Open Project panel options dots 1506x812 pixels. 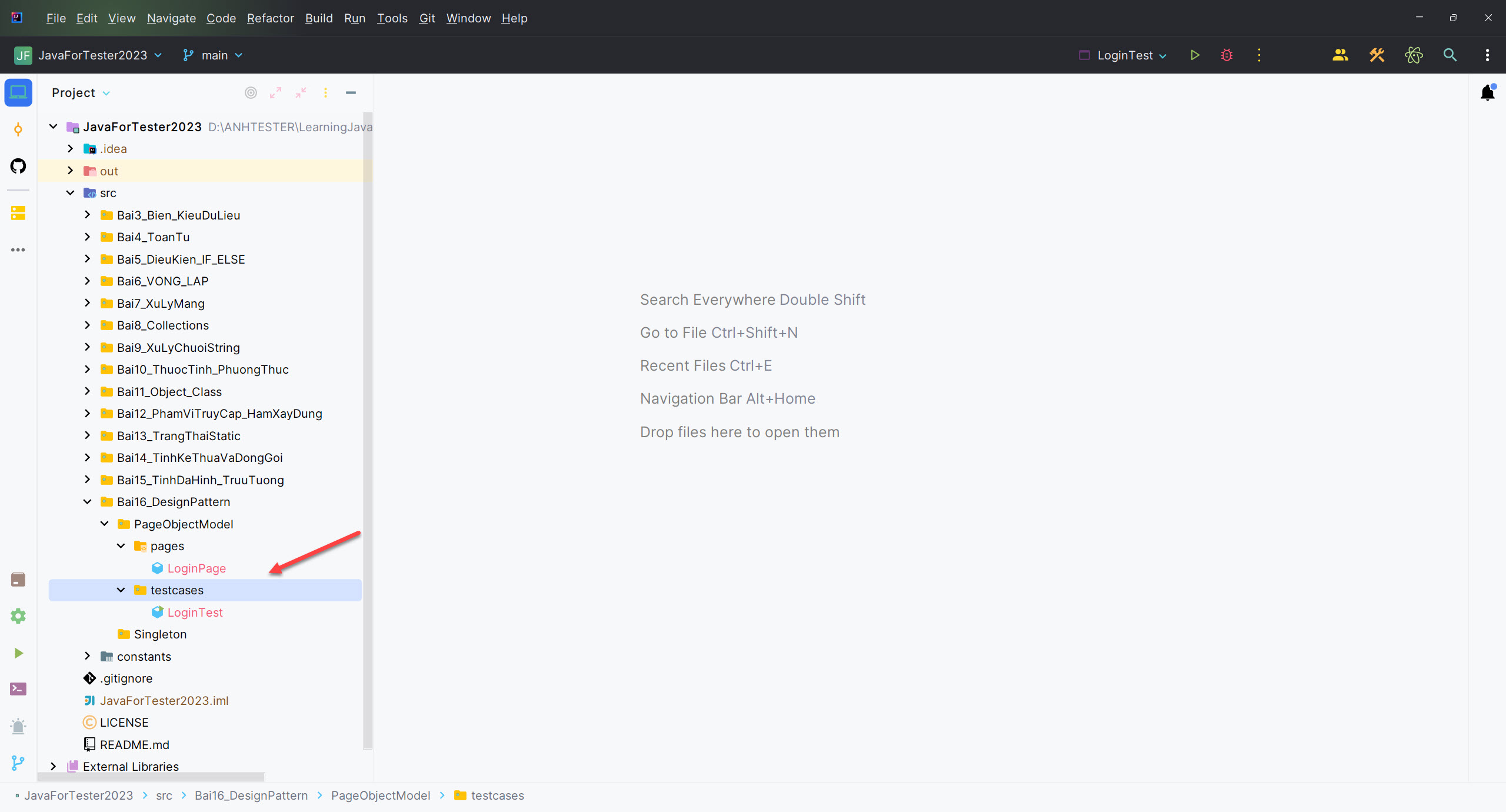(325, 93)
